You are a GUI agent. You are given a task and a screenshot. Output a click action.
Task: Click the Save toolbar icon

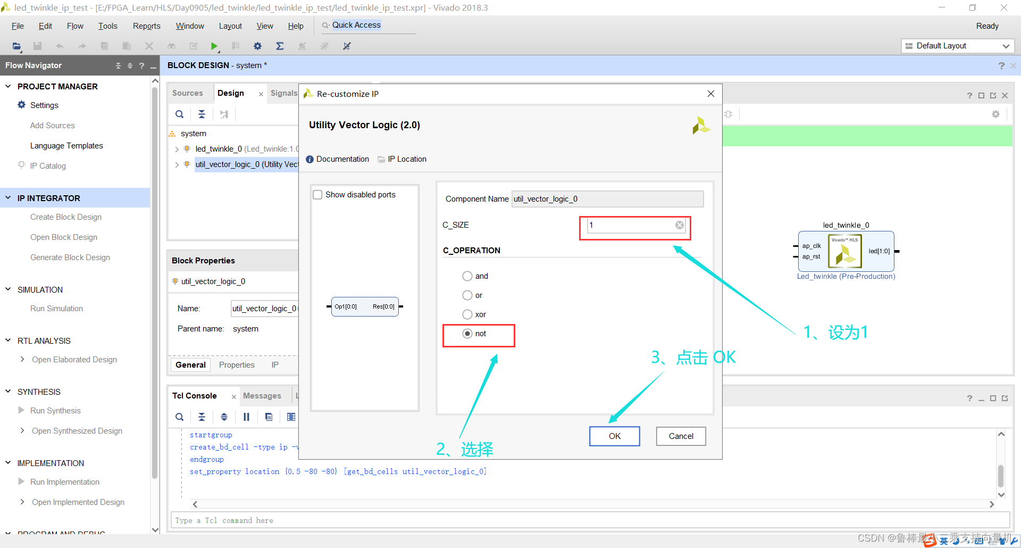(x=37, y=46)
